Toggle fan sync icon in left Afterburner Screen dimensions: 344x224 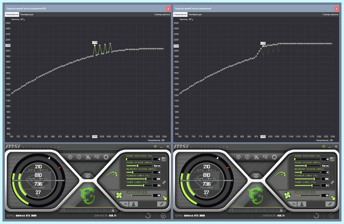click(x=165, y=198)
